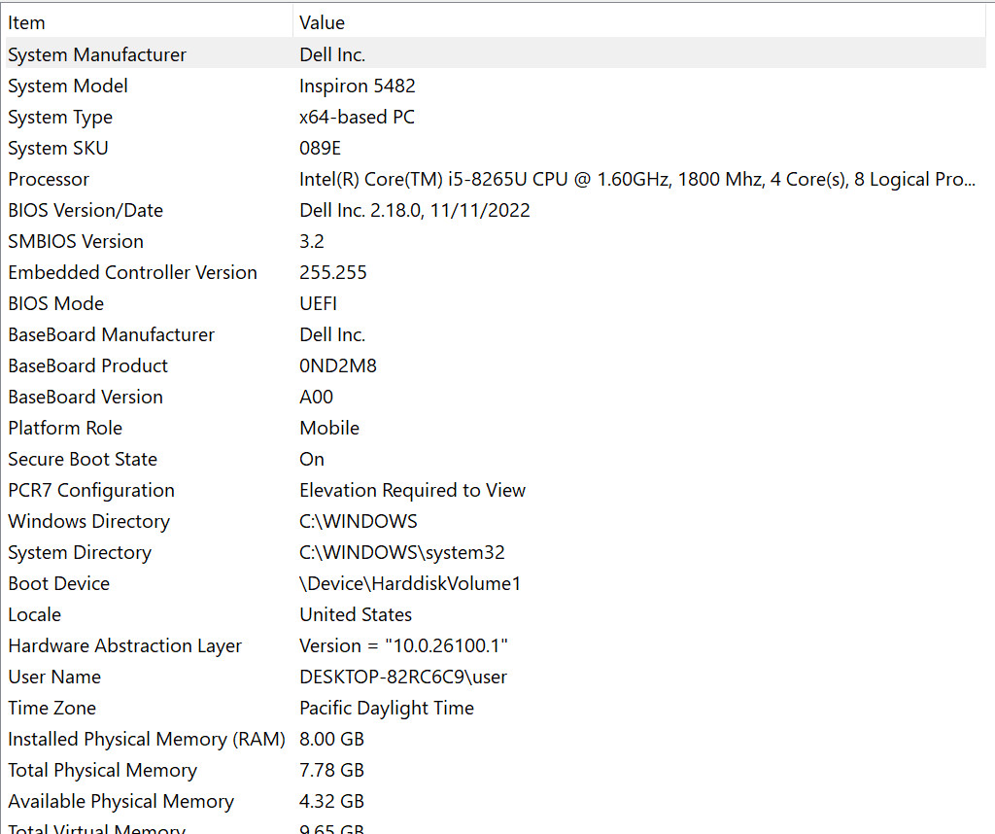Image resolution: width=995 pixels, height=834 pixels.
Task: Select the Windows Directory row
Action: [496, 521]
